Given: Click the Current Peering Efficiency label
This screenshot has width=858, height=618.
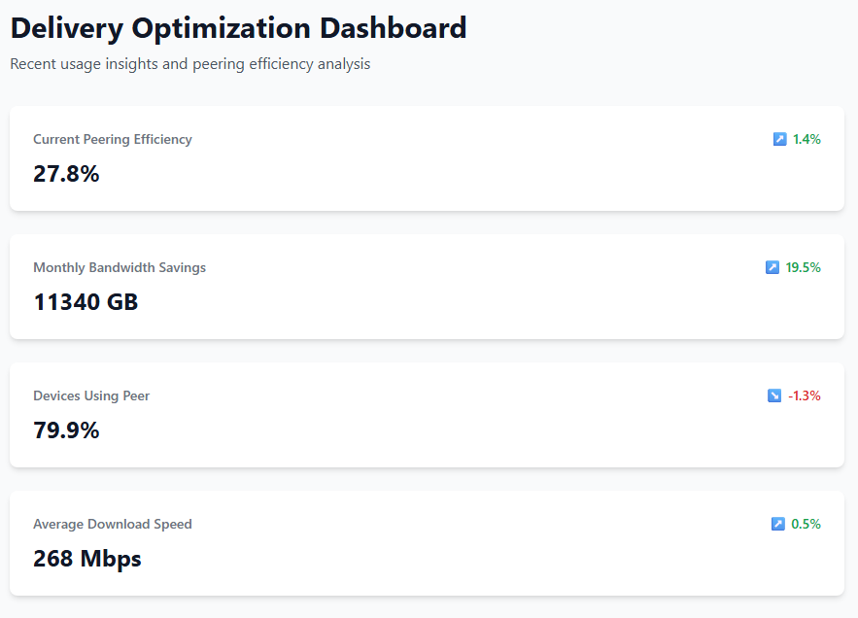Looking at the screenshot, I should point(113,139).
